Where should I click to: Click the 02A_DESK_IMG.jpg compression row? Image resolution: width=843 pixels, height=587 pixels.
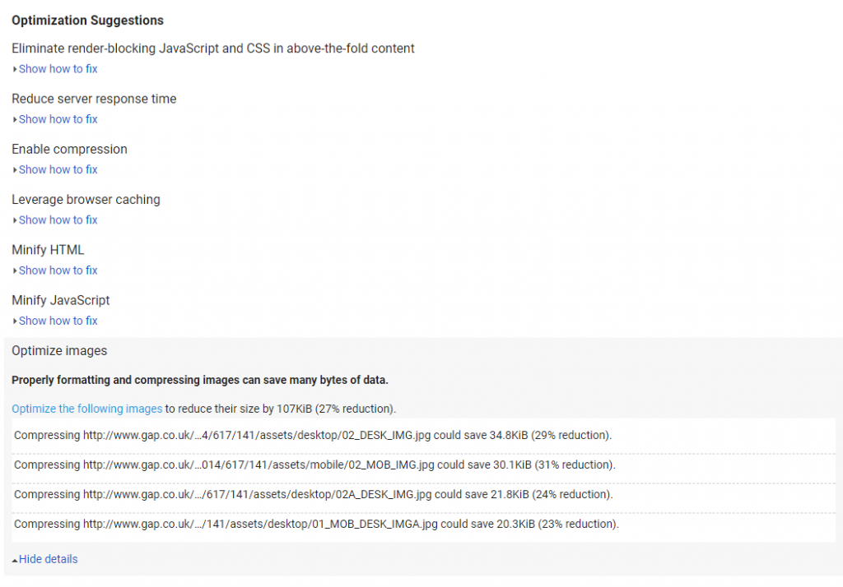click(x=314, y=494)
